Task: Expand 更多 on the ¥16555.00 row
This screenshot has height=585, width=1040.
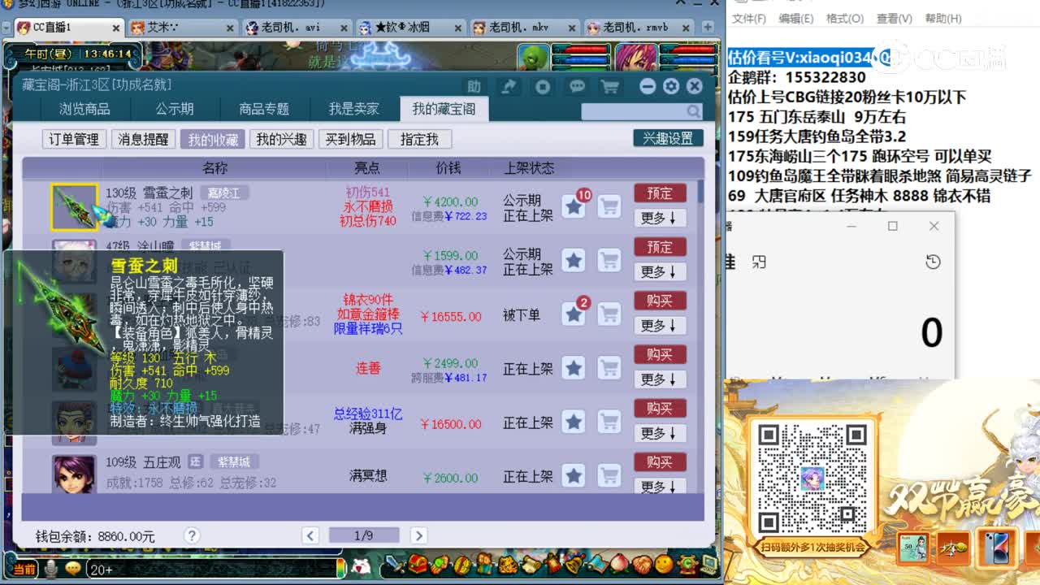Action: point(659,325)
